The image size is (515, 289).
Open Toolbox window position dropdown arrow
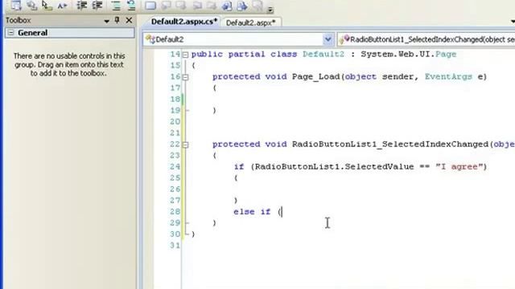tap(106, 21)
